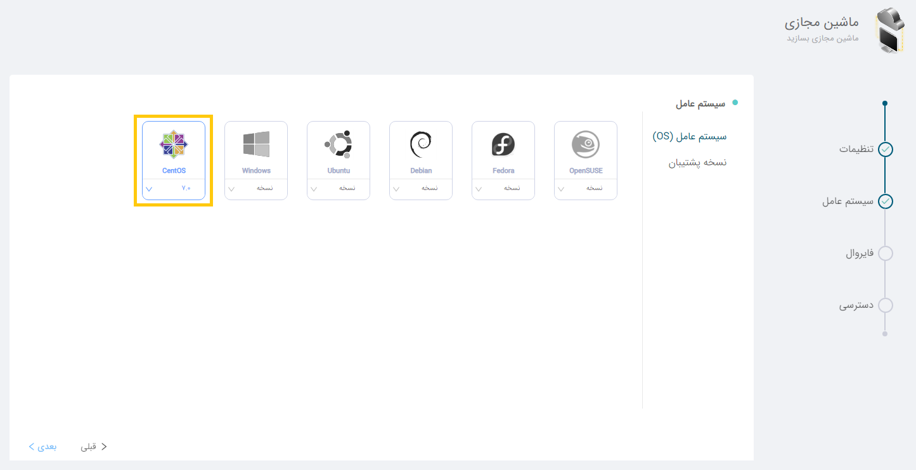Click the سیستم عامل section heading
The width and height of the screenshot is (916, 470).
point(700,103)
